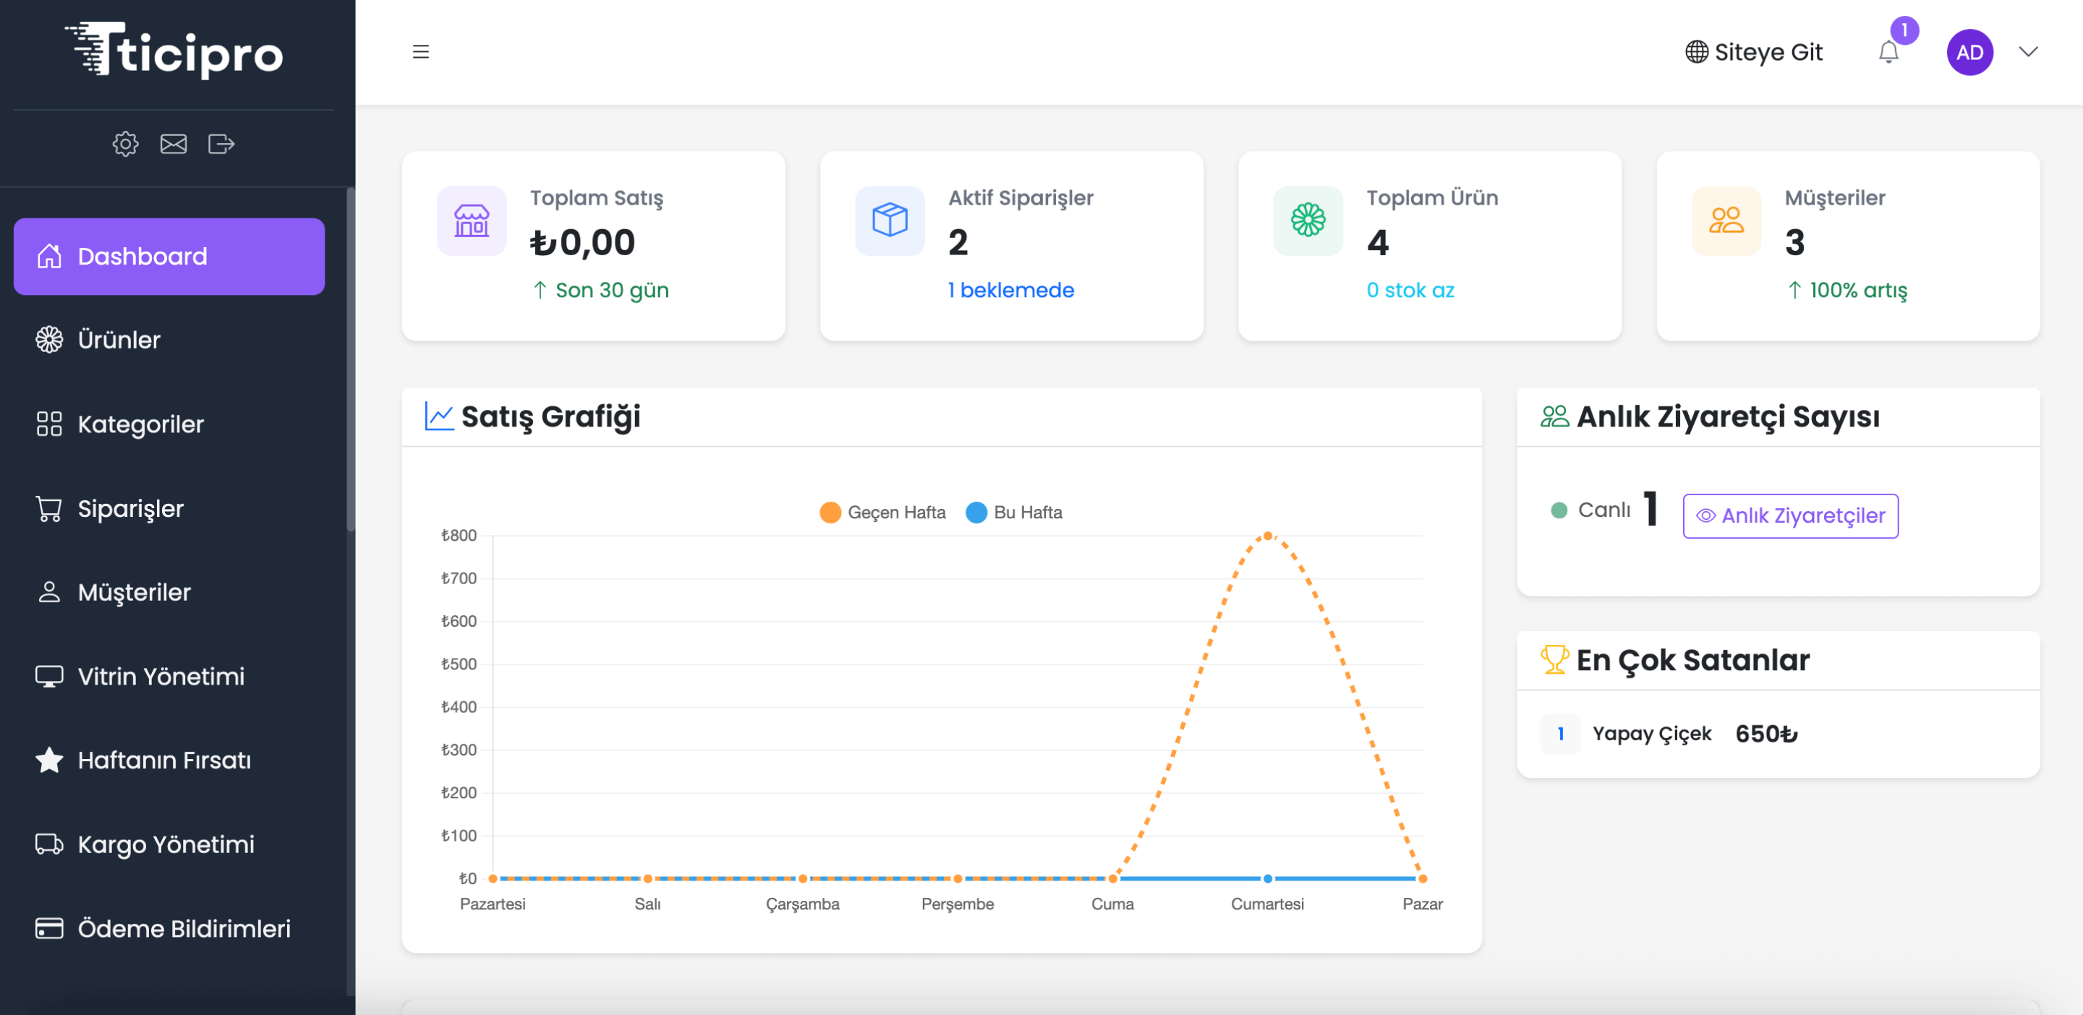Toggle sidebar with hamburger menu icon
The height and width of the screenshot is (1015, 2083).
tap(420, 52)
